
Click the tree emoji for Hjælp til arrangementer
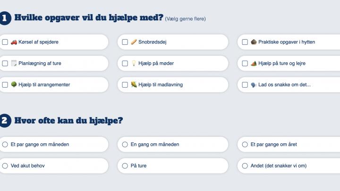coord(14,84)
